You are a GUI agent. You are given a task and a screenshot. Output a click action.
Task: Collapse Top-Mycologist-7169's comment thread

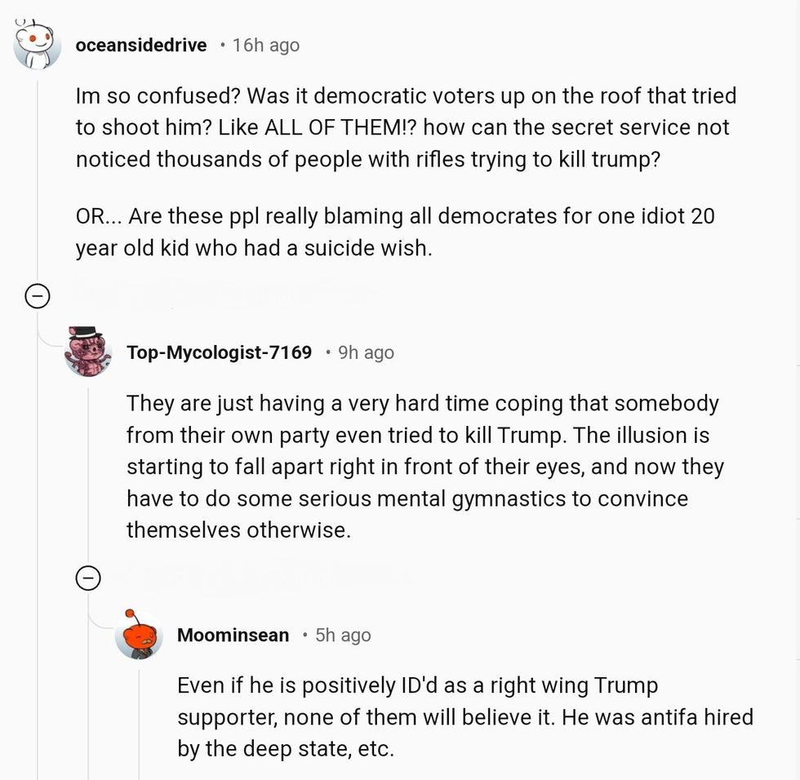(x=88, y=578)
